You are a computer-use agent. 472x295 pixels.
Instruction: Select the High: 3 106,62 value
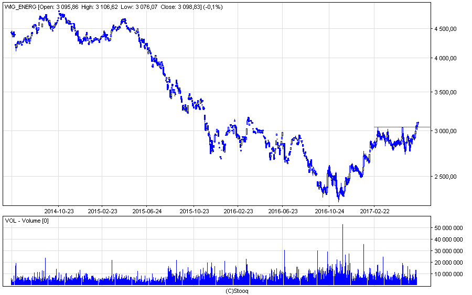click(x=99, y=7)
